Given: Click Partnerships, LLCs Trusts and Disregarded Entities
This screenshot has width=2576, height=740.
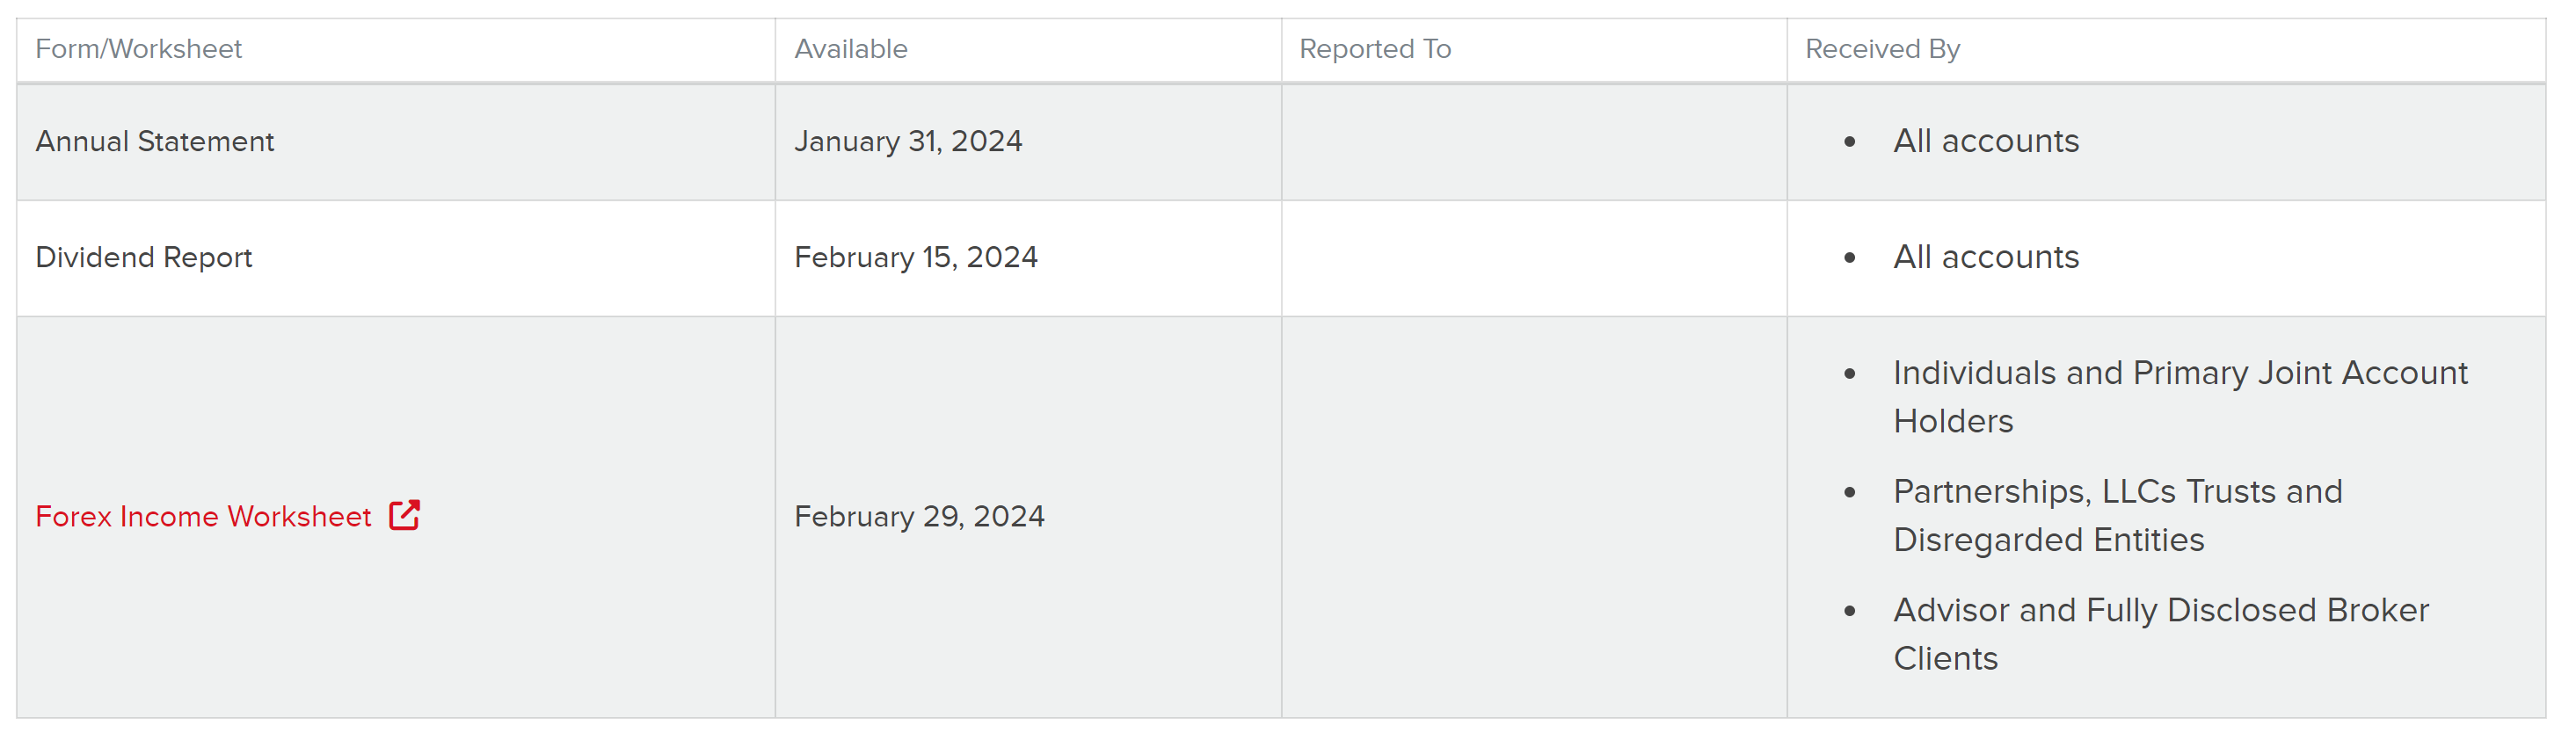Looking at the screenshot, I should [x=2117, y=515].
